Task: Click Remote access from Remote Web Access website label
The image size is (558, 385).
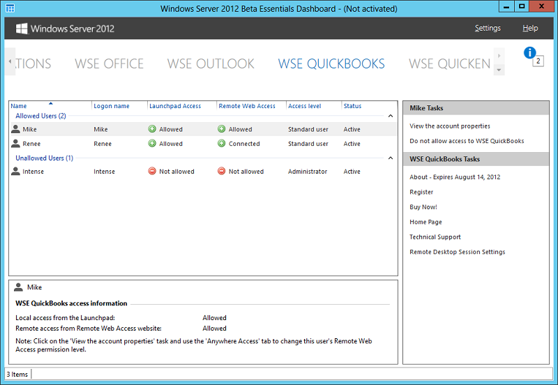Action: (89, 328)
